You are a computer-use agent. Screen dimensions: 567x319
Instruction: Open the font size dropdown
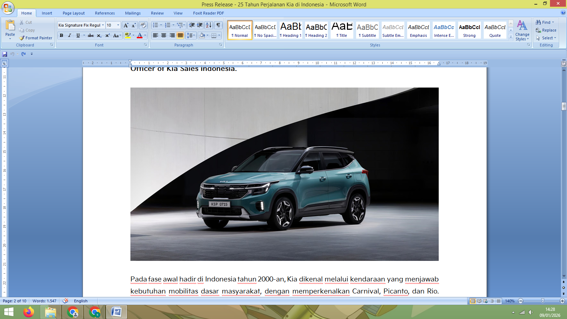[x=118, y=25]
